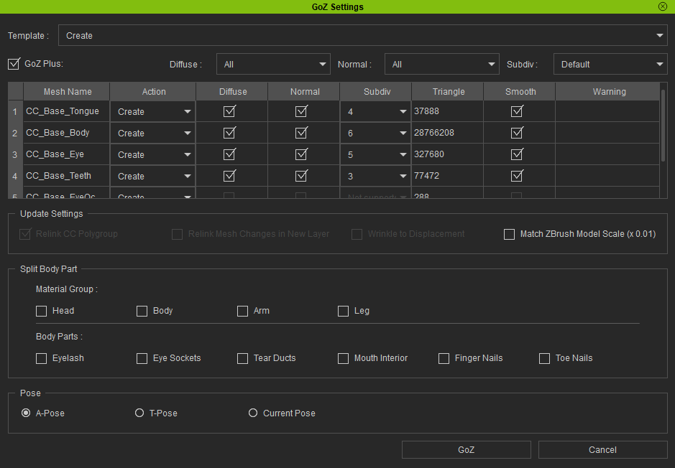
Task: Open Action dropdown for CC_Base_Tongue
Action: pyautogui.click(x=153, y=111)
